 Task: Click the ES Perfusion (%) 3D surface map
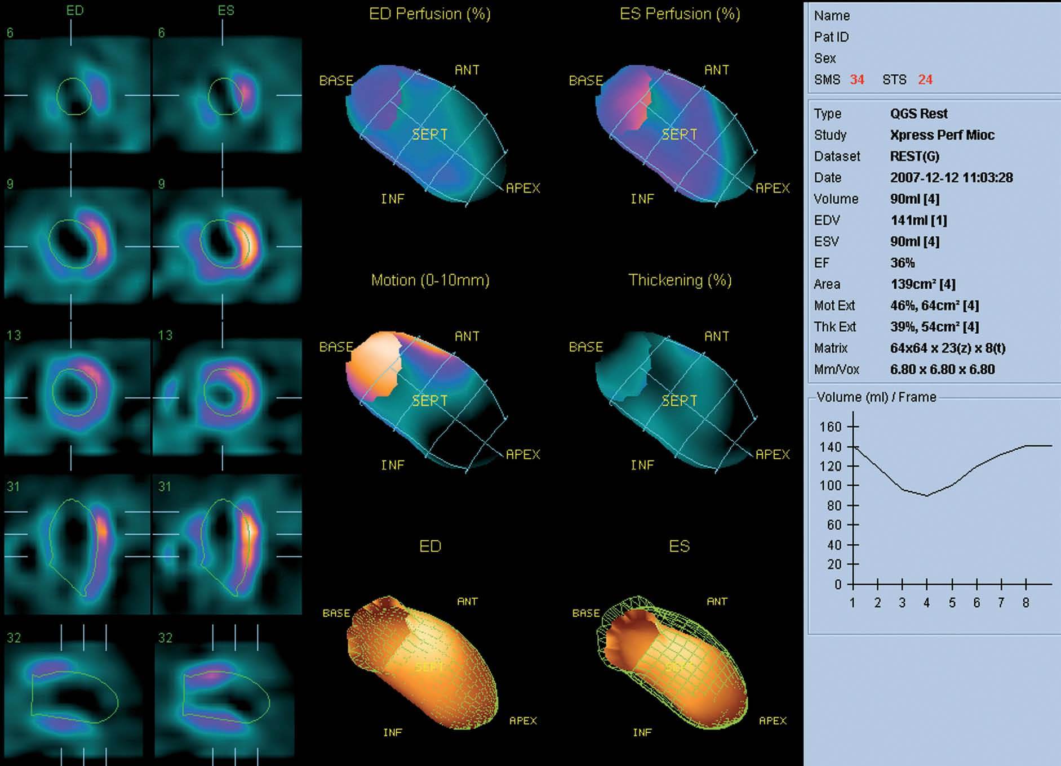(676, 134)
